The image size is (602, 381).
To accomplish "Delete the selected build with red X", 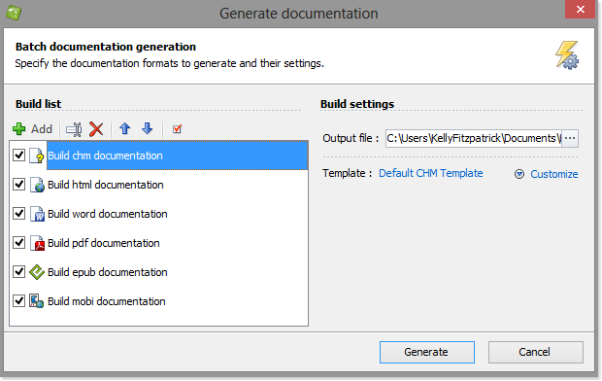I will pos(96,129).
